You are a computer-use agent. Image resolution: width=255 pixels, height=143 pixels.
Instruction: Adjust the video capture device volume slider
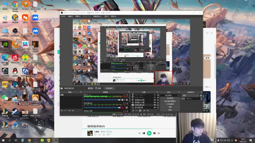102,108
